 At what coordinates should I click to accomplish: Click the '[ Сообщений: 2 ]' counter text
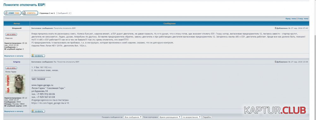pyautogui.click(x=64, y=13)
